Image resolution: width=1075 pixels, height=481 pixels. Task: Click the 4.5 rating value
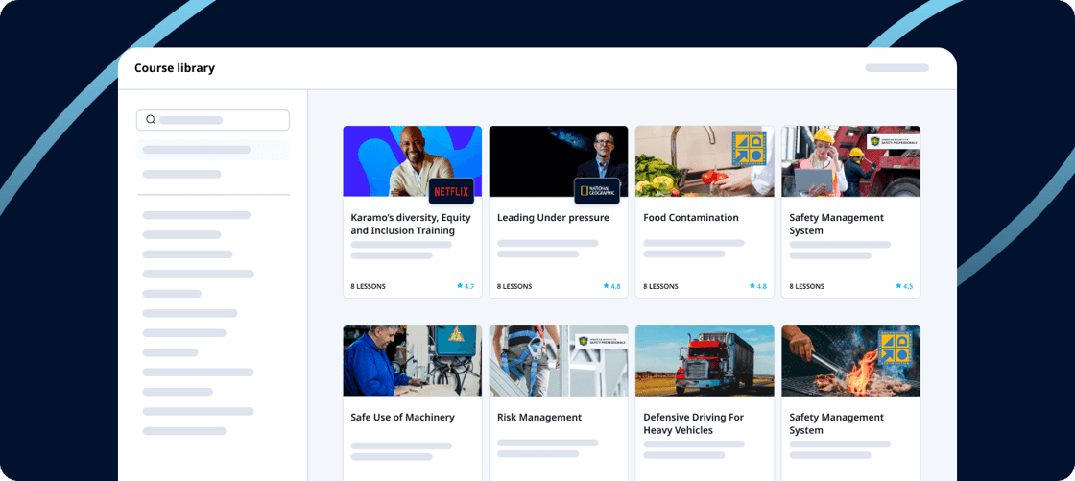point(908,286)
